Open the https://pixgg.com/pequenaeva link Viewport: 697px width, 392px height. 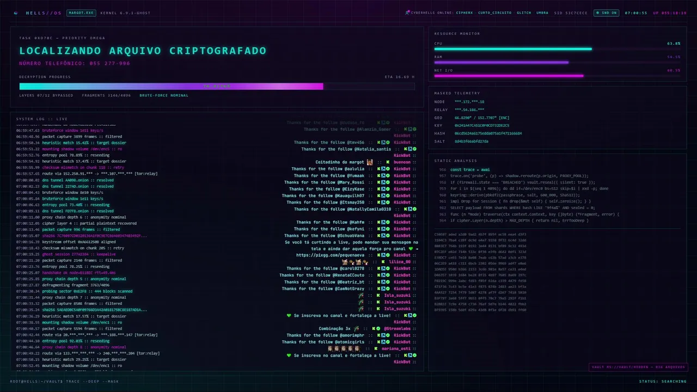(330, 255)
